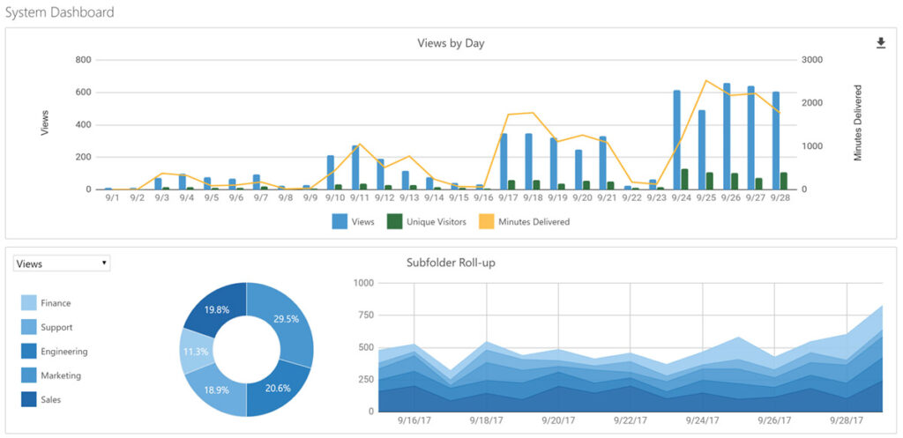Click the Sales legend color square
Screen dimensions: 903x438
(29, 399)
